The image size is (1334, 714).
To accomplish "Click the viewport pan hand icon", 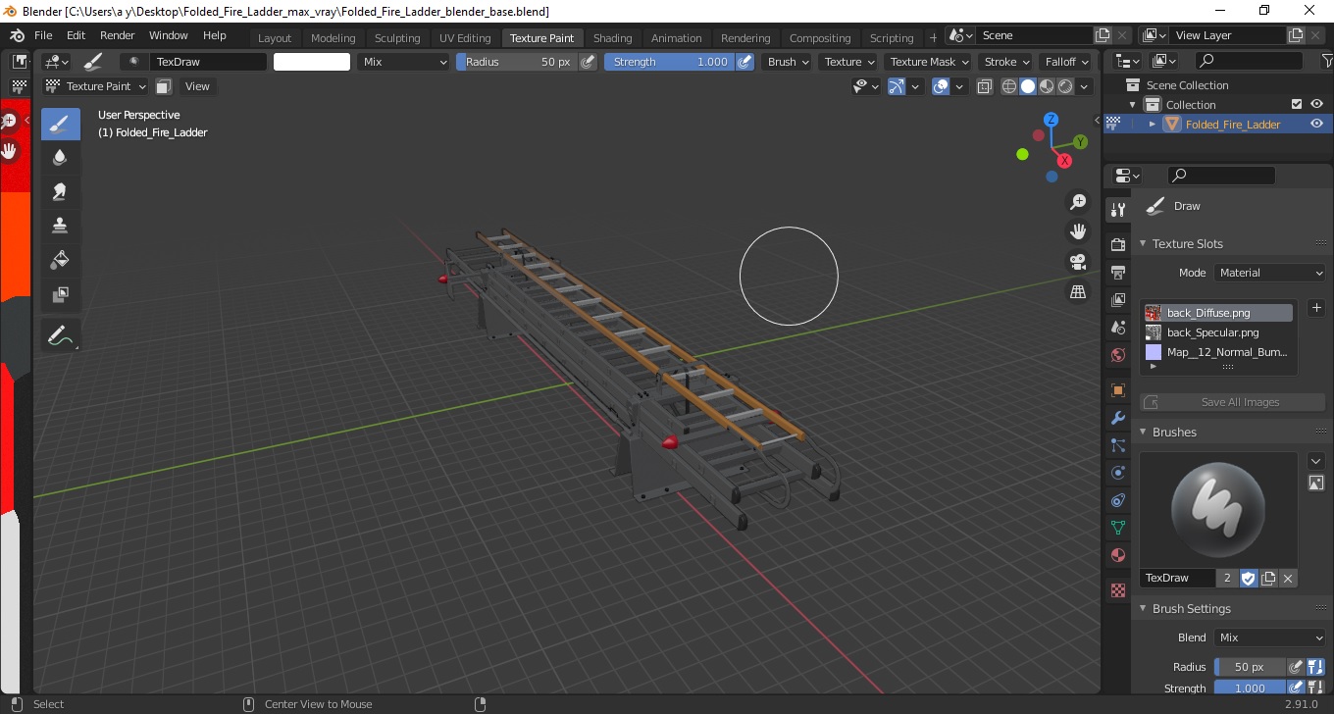I will click(1078, 231).
